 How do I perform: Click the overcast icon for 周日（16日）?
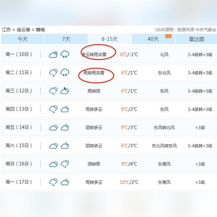[53, 164]
